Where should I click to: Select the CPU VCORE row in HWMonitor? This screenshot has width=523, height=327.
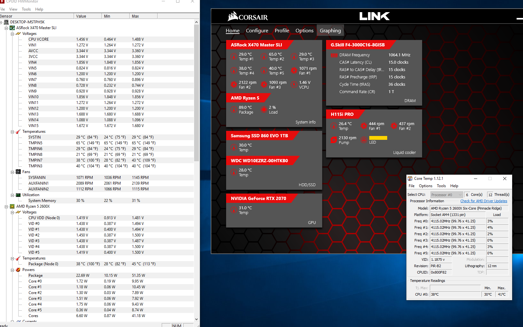point(97,39)
